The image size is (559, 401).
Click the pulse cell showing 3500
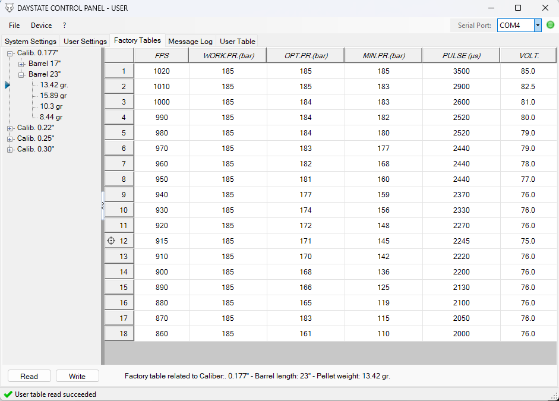462,71
